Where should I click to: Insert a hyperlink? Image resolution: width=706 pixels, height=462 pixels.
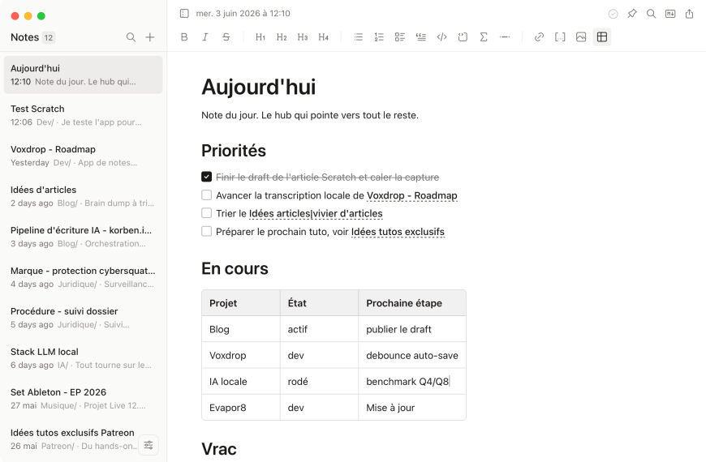539,37
